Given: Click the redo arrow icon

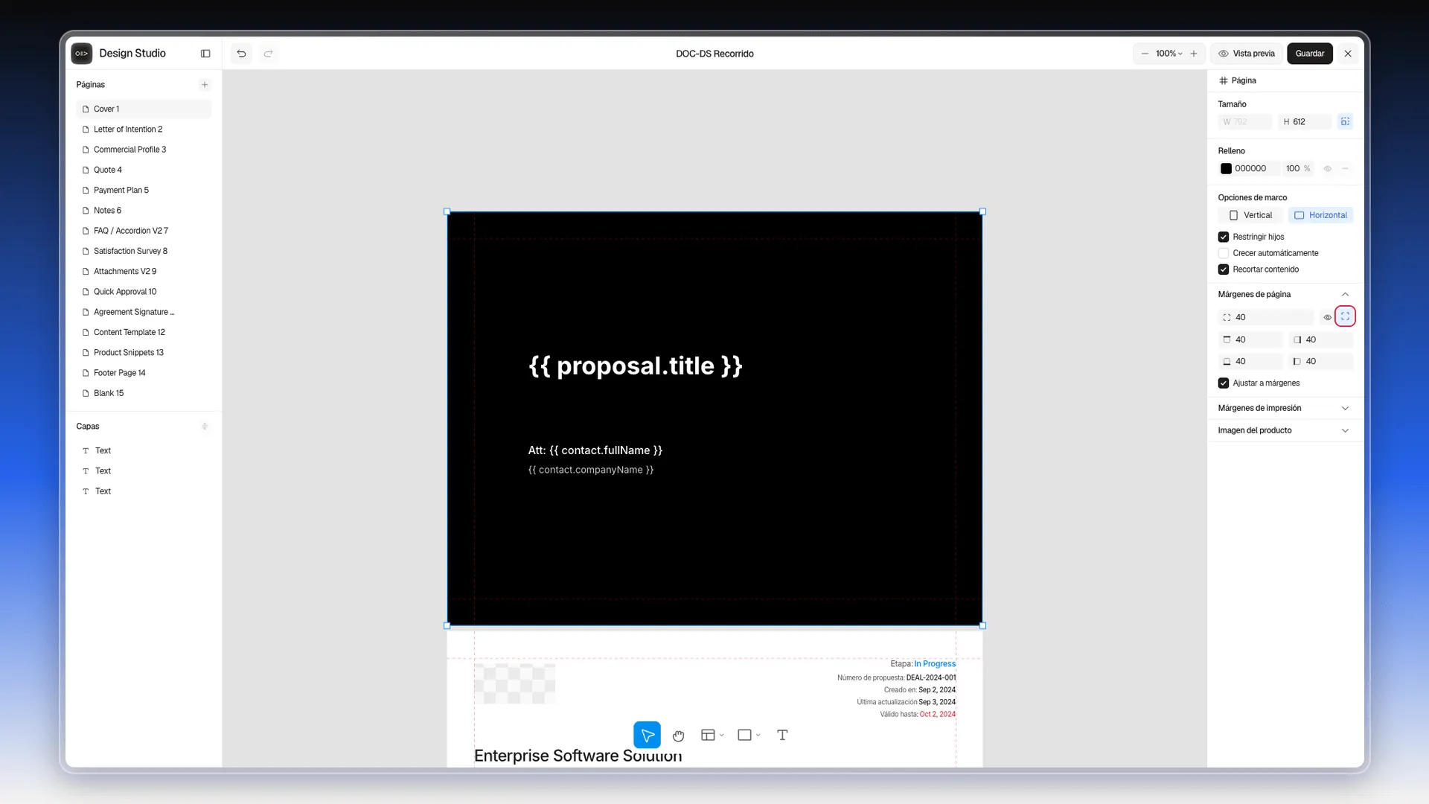Looking at the screenshot, I should click(268, 54).
